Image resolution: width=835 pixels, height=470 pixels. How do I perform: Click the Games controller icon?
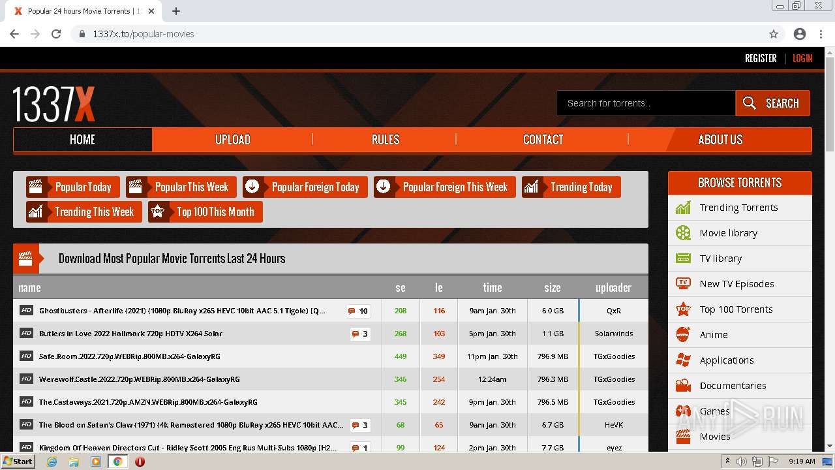click(683, 411)
